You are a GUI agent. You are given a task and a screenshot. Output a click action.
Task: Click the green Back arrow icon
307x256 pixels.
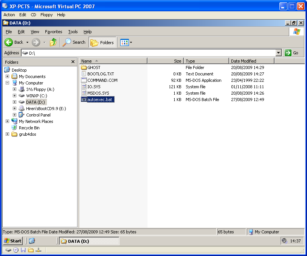point(9,42)
